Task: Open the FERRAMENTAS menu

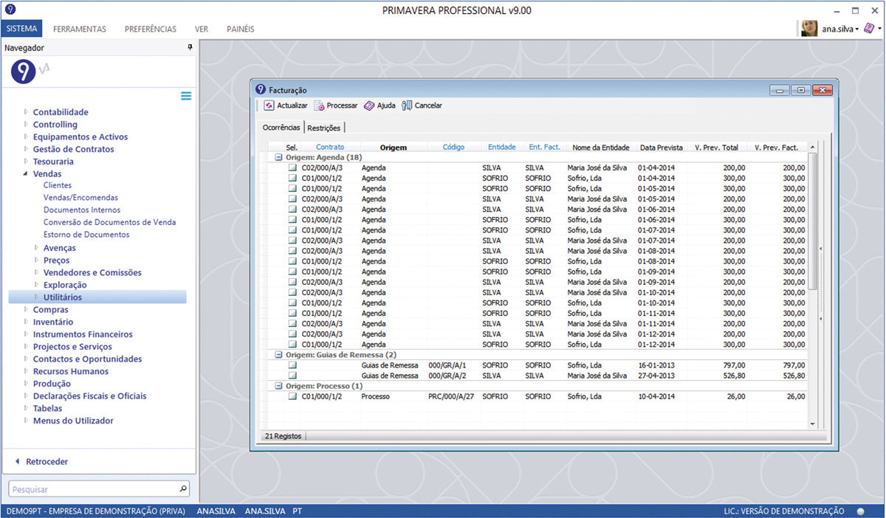Action: click(x=80, y=29)
